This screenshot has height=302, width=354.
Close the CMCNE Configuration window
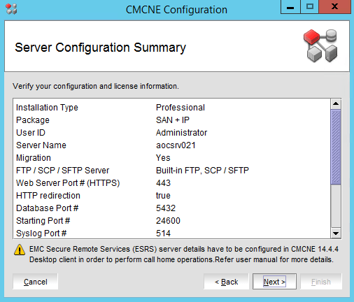pyautogui.click(x=334, y=7)
